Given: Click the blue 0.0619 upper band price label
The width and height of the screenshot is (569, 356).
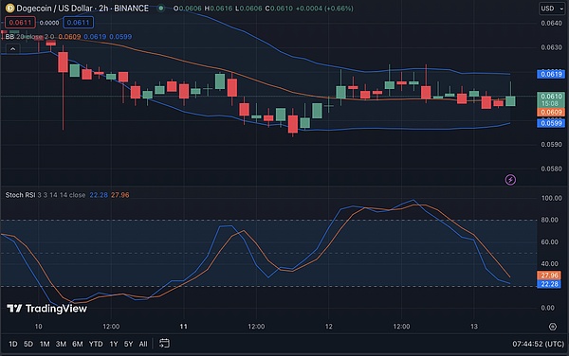Looking at the screenshot, I should pyautogui.click(x=551, y=74).
